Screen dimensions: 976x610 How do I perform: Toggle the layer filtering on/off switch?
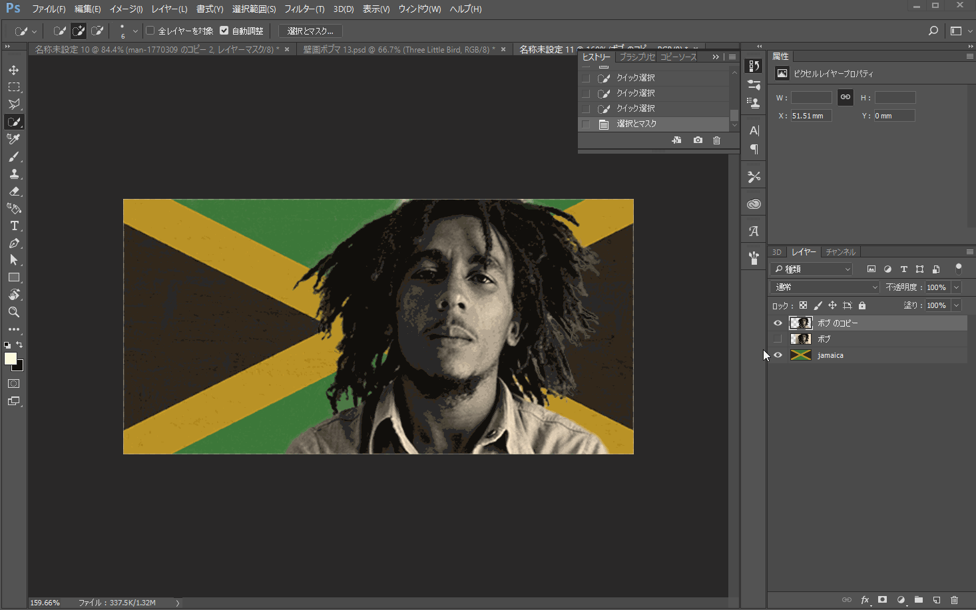959,269
